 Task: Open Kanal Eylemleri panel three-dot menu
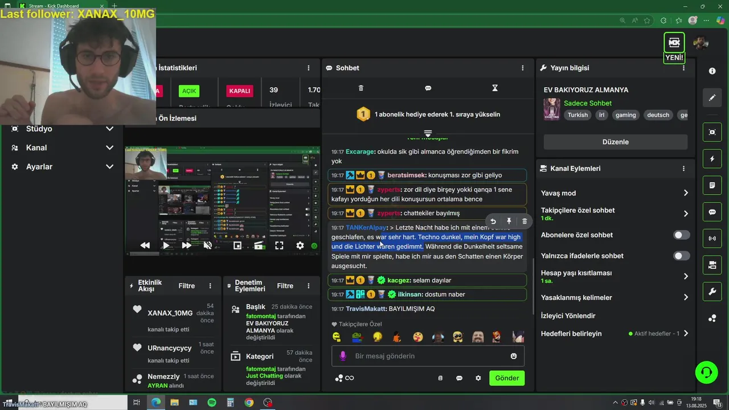coord(683,169)
